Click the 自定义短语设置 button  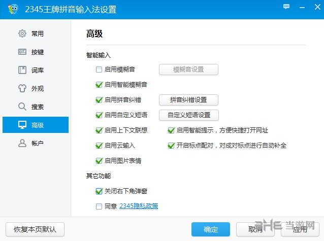pos(189,115)
